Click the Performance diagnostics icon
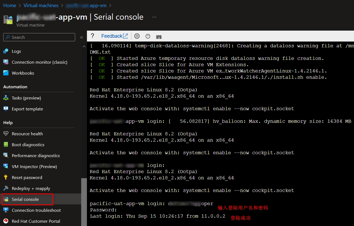Image resolution: width=354 pixels, height=226 pixels. tap(6, 155)
